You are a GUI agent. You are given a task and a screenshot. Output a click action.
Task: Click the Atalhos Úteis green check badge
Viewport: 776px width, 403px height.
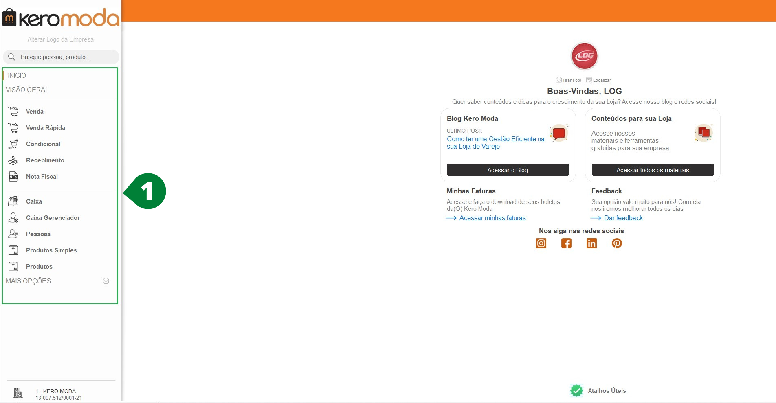[576, 391]
